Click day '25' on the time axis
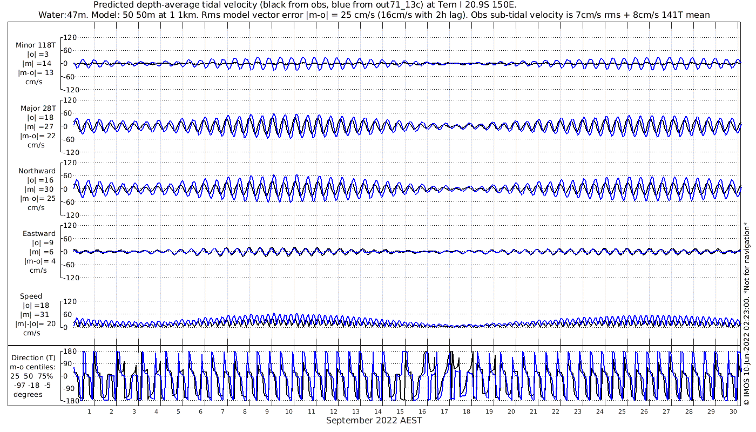756x432 pixels. tap(622, 411)
